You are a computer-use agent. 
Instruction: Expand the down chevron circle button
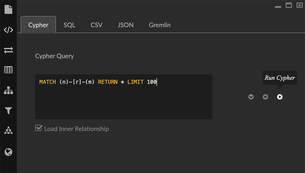click(x=251, y=97)
